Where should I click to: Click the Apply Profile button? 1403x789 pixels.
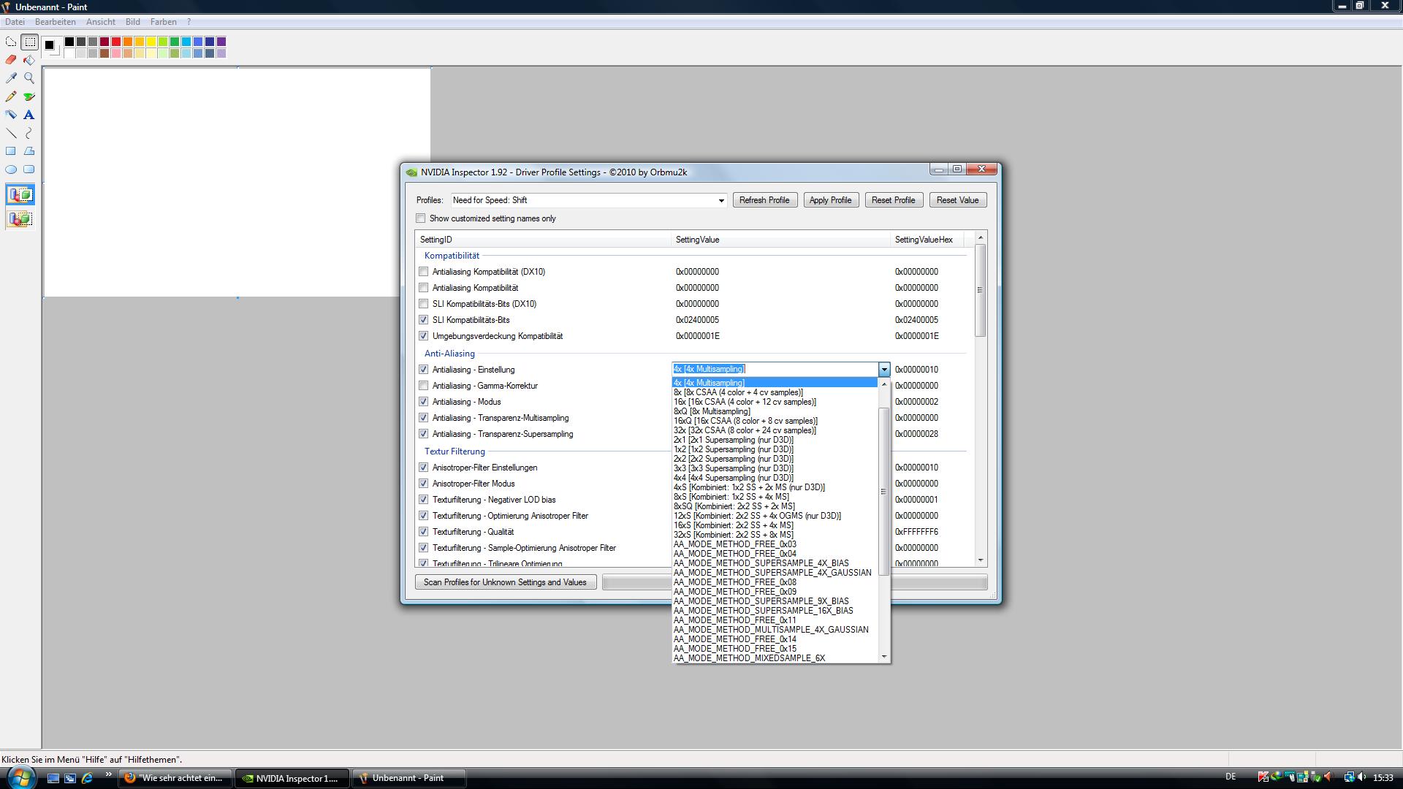click(830, 200)
